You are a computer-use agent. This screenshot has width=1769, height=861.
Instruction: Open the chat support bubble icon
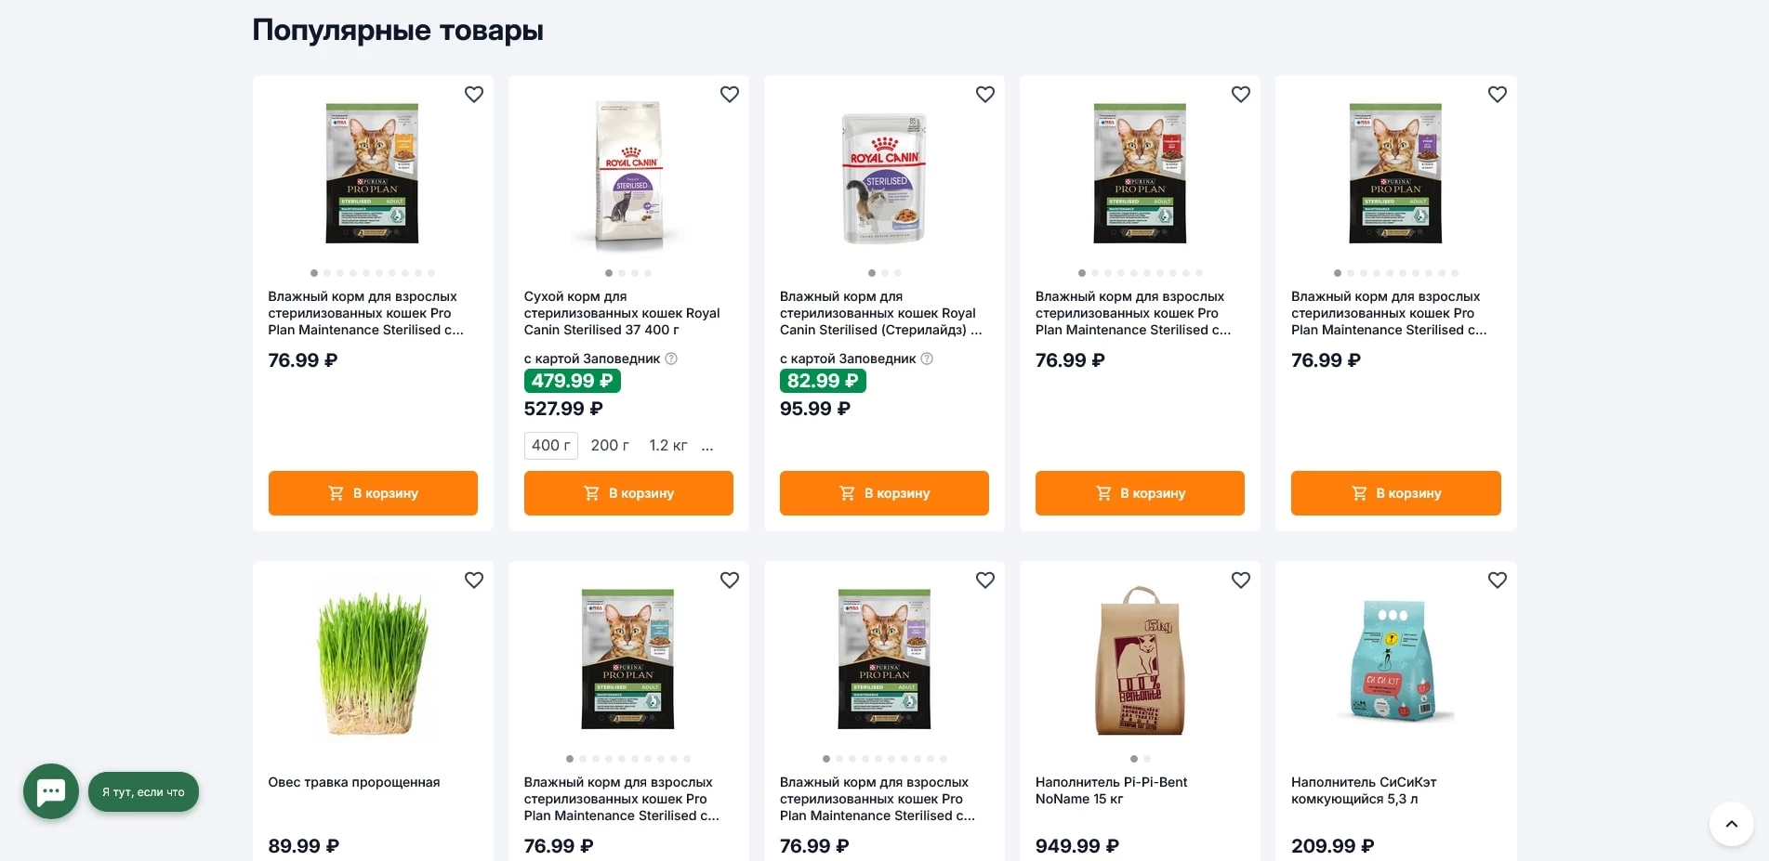coord(51,791)
